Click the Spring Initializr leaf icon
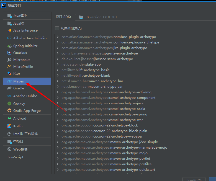Screen dimensions: 216x181 [x=9, y=46]
